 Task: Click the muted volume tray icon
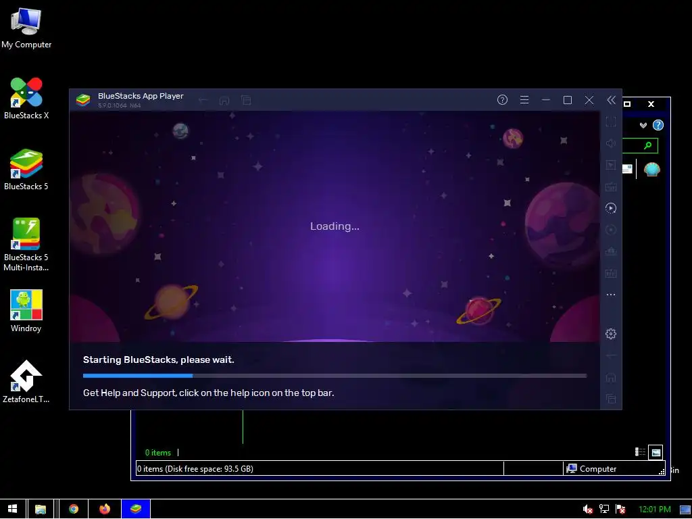(587, 510)
